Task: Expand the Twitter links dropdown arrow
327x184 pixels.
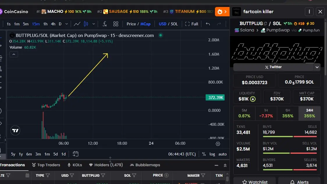Action: point(317,67)
